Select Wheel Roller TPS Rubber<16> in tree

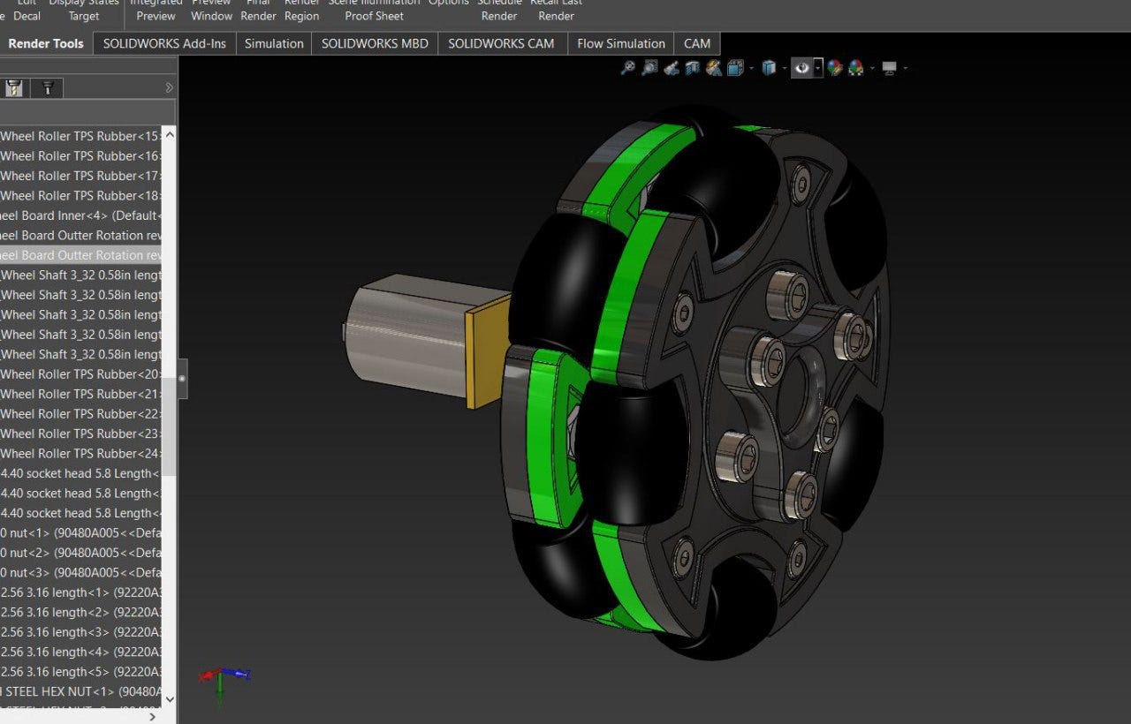pos(81,155)
